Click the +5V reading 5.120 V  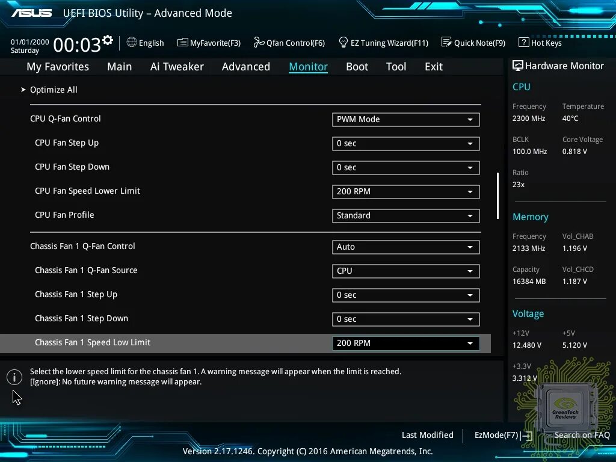click(574, 345)
